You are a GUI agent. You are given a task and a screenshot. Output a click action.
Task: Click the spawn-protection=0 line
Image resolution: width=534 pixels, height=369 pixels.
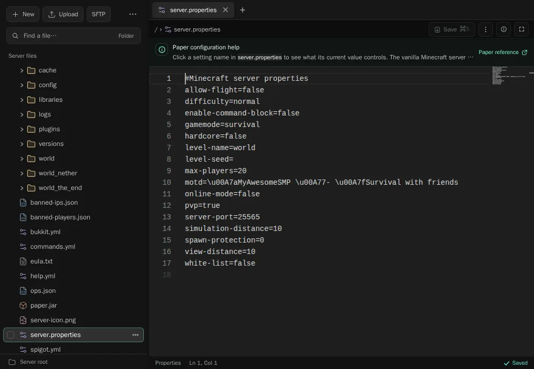[x=224, y=240]
